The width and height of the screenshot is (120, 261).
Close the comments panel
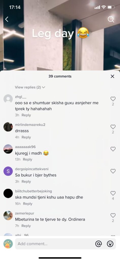click(x=112, y=76)
